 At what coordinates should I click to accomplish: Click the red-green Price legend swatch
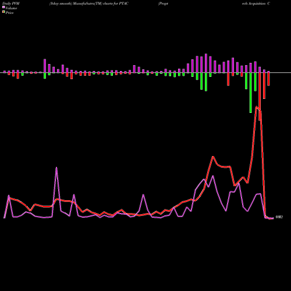pos(3,12)
